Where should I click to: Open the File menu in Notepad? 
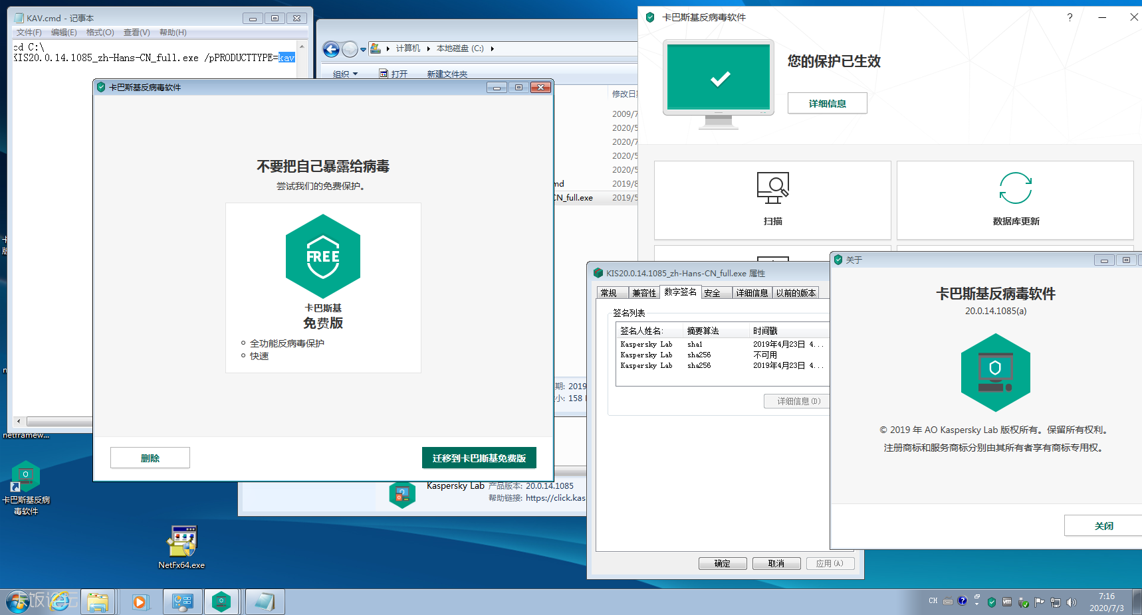click(x=29, y=33)
